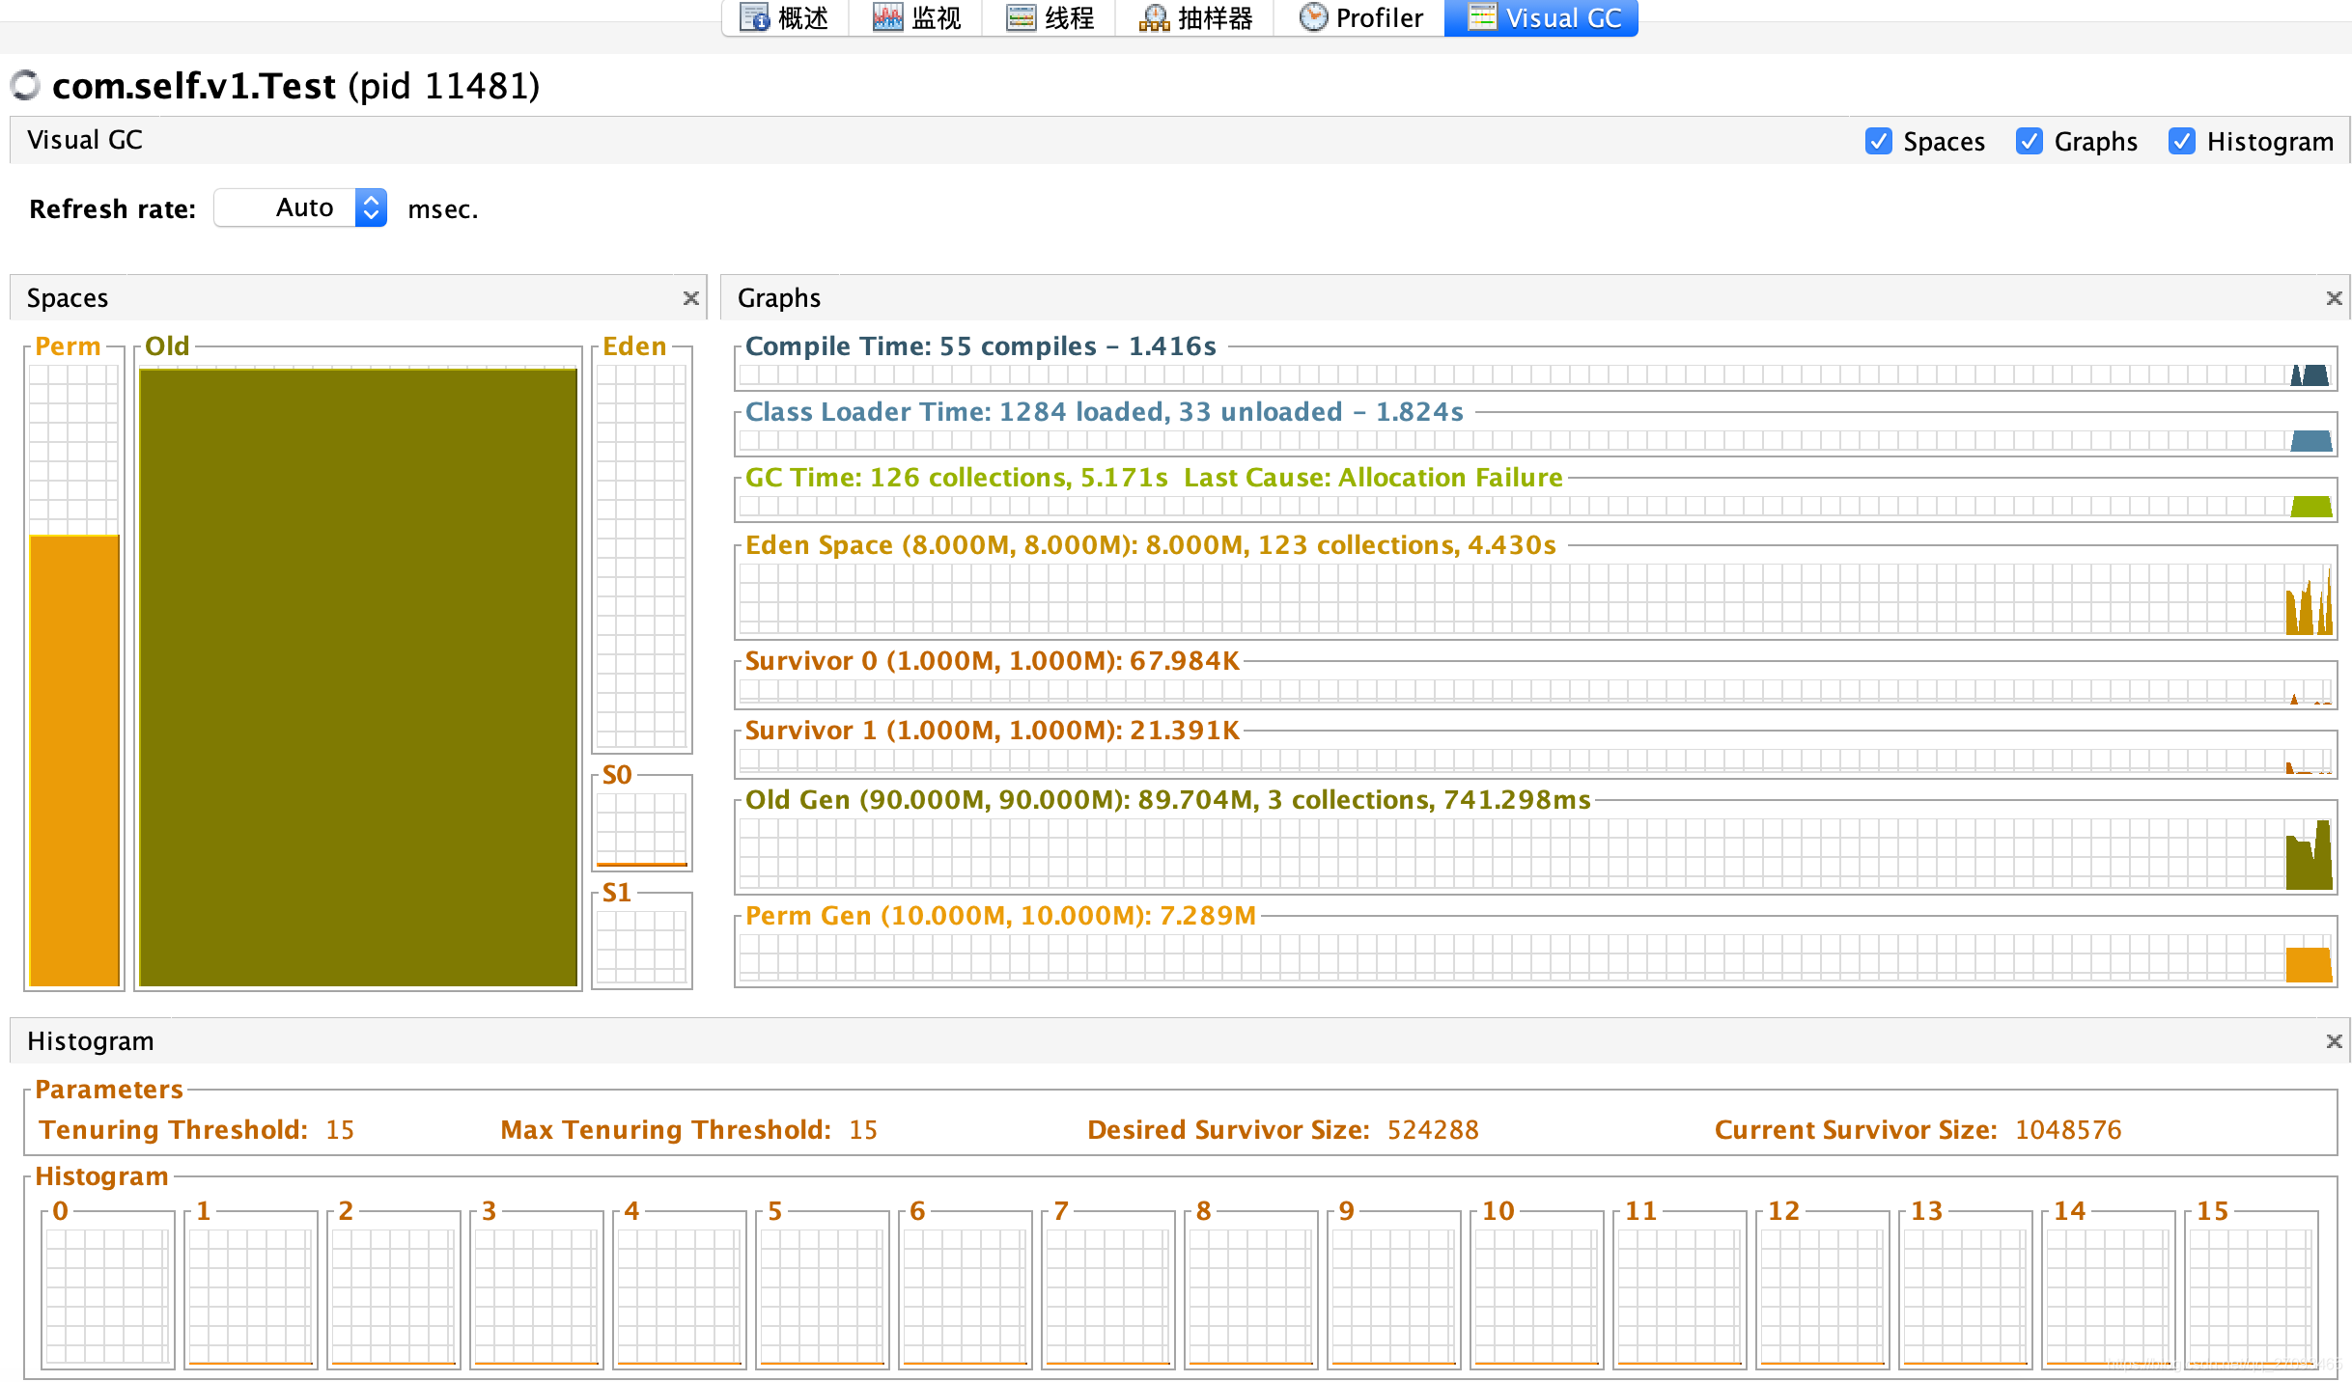This screenshot has height=1382, width=2352.
Task: Click the Visual GC tab icon
Action: click(x=1482, y=17)
